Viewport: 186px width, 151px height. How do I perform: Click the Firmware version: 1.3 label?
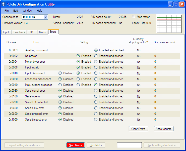coord(15,23)
